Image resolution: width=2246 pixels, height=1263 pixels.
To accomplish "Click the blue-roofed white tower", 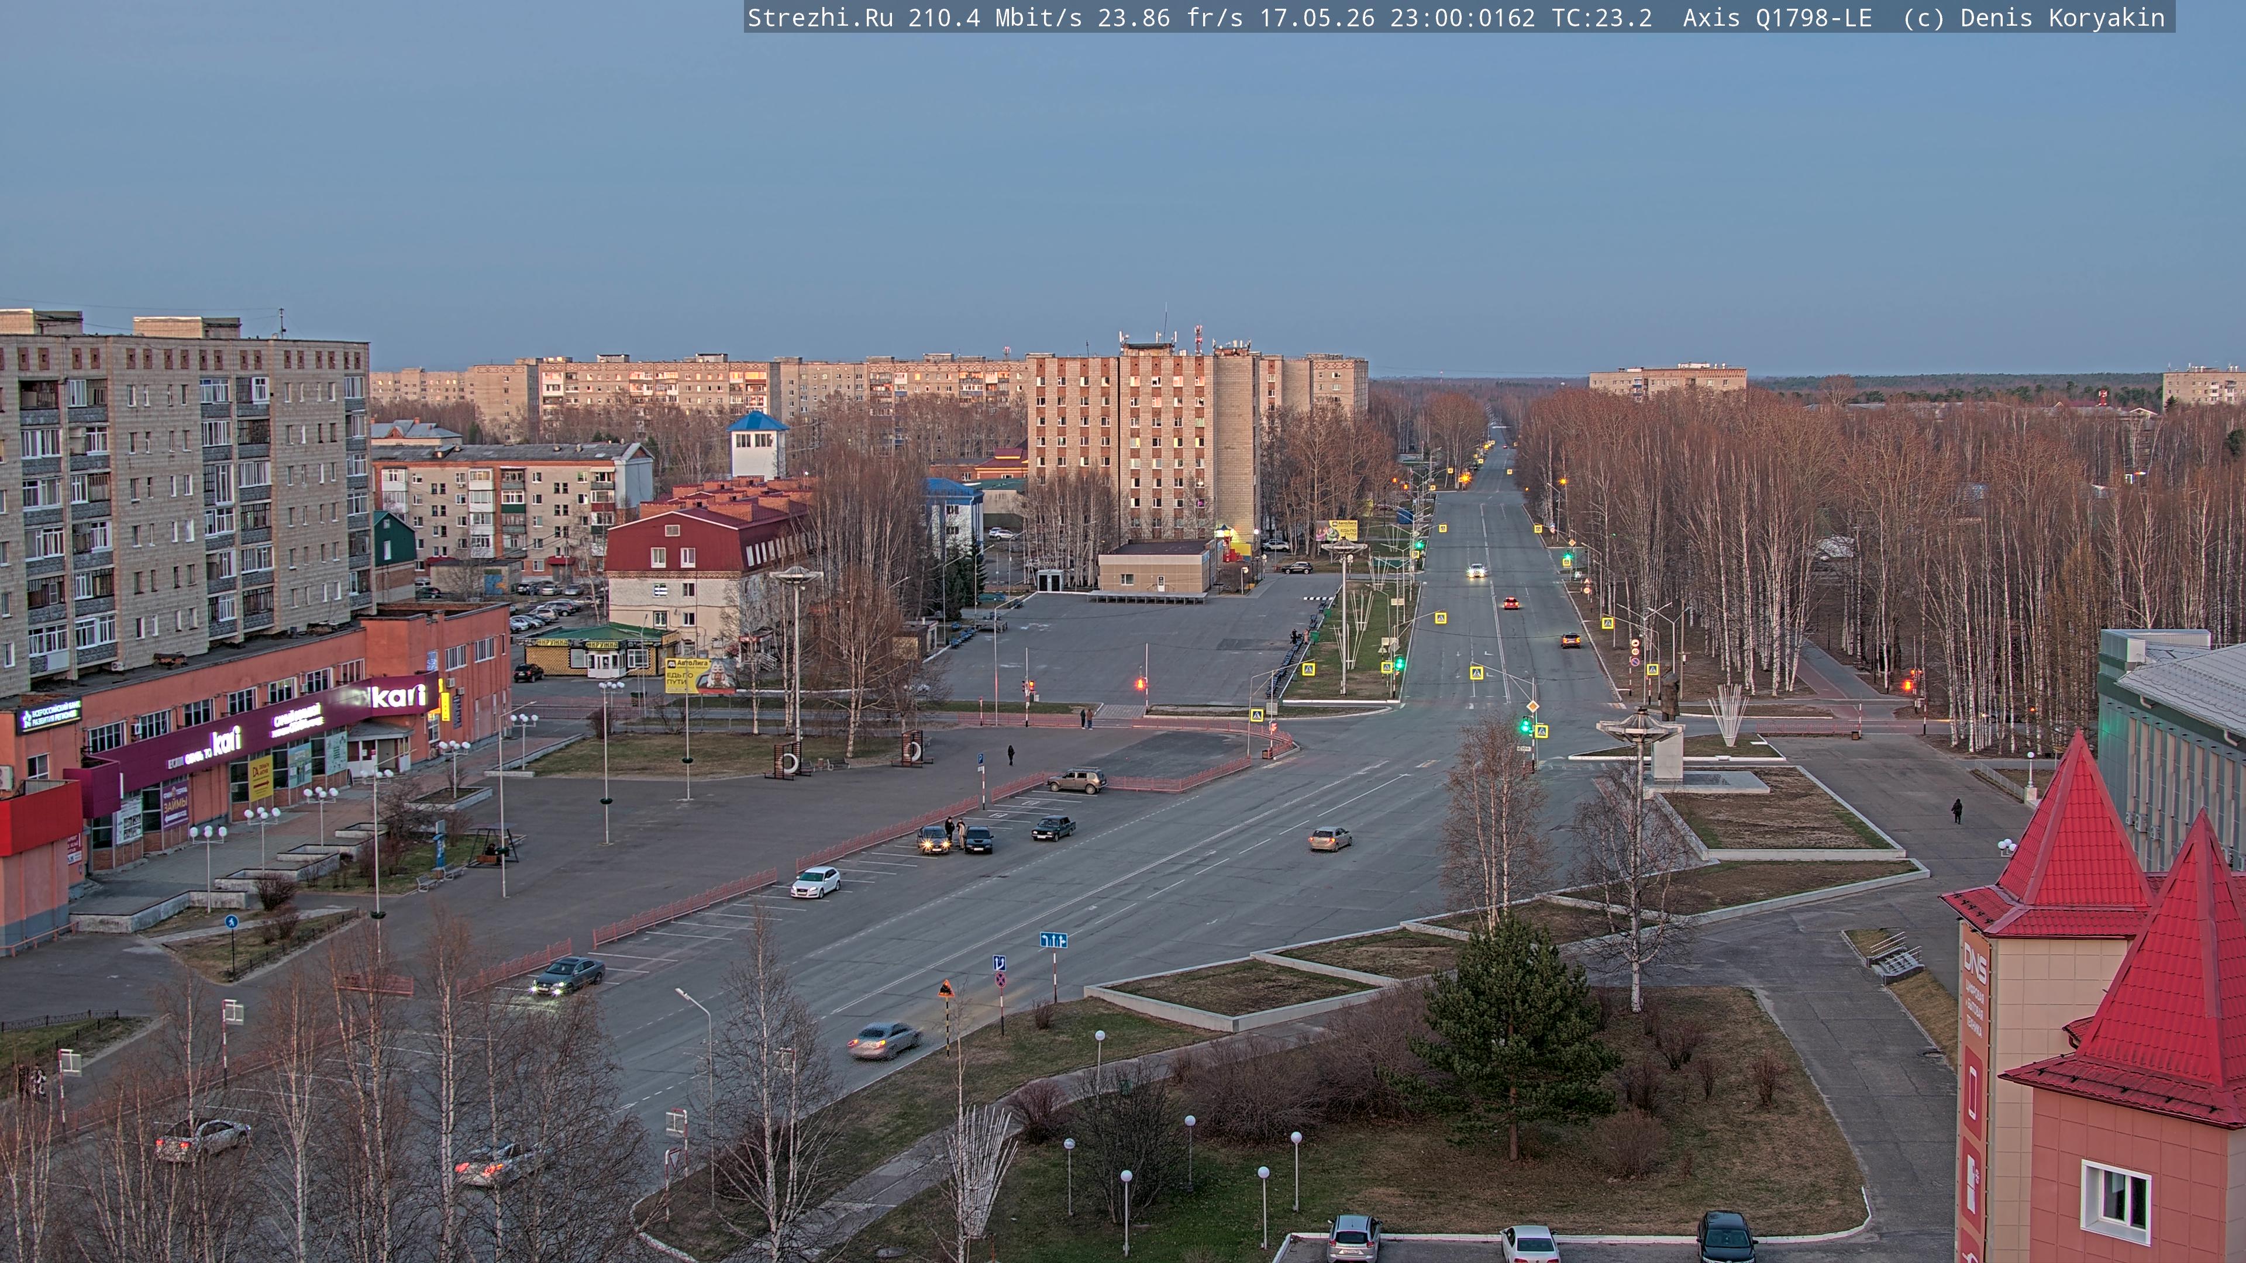I will [x=757, y=444].
